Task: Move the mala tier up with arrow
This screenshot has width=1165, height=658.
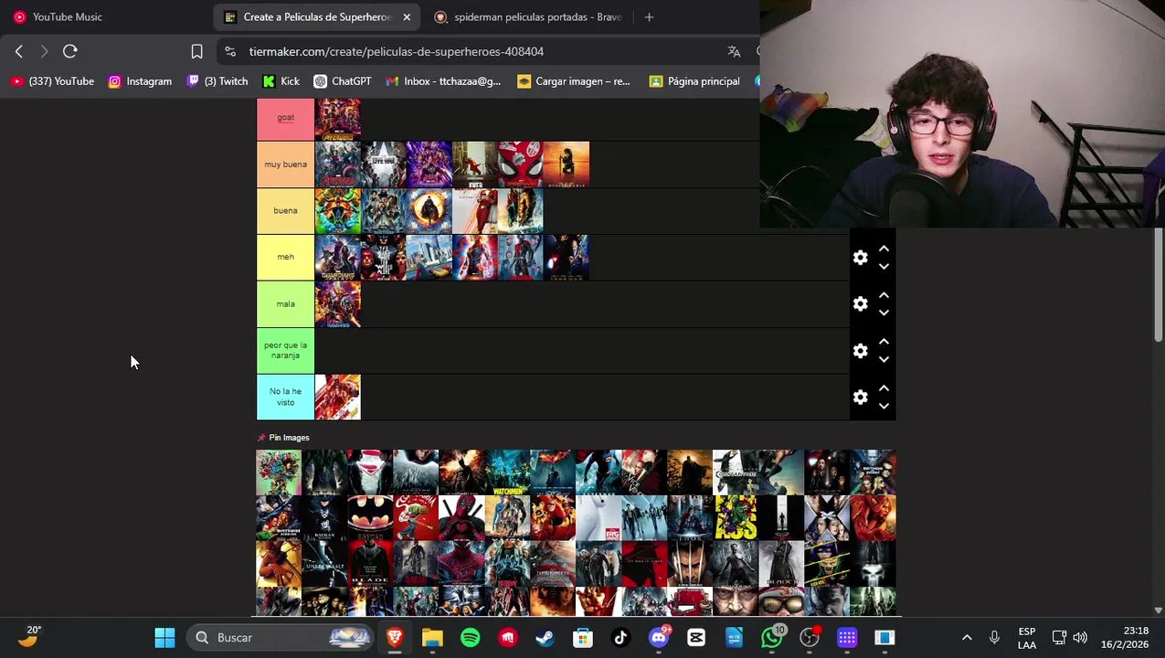Action: [884, 295]
